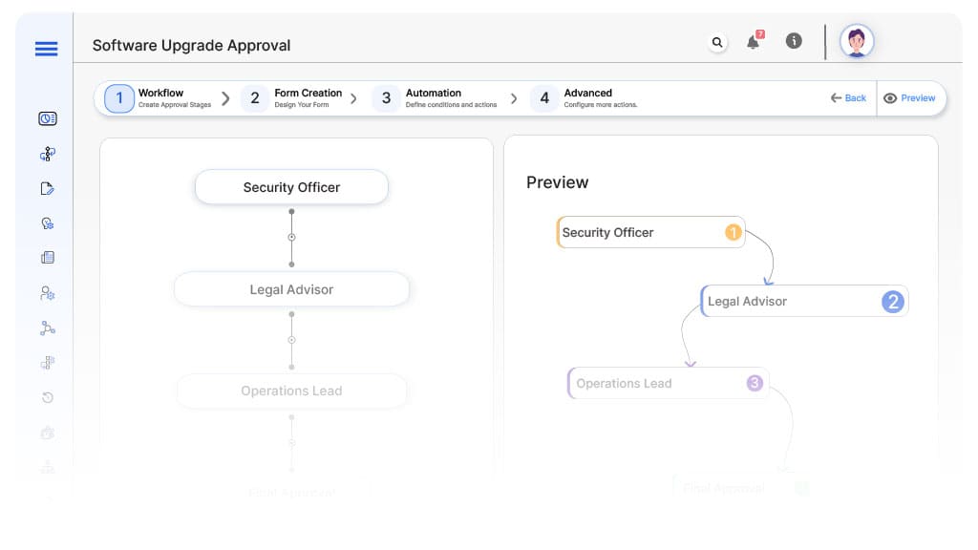Click the Back link

tap(848, 98)
